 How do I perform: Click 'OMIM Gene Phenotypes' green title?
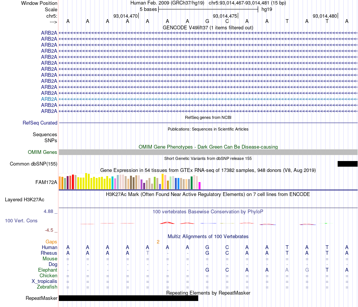click(x=208, y=147)
